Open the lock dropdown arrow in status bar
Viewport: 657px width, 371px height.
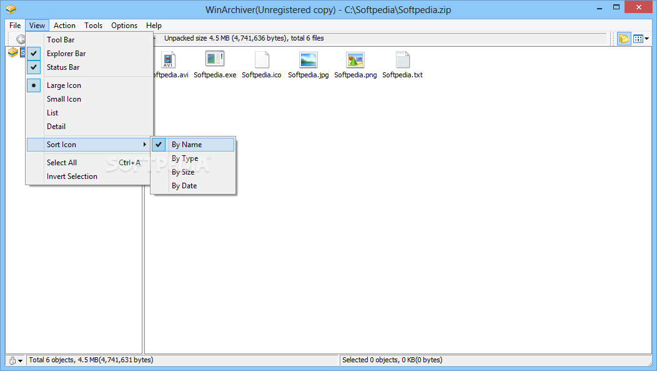[x=20, y=361]
